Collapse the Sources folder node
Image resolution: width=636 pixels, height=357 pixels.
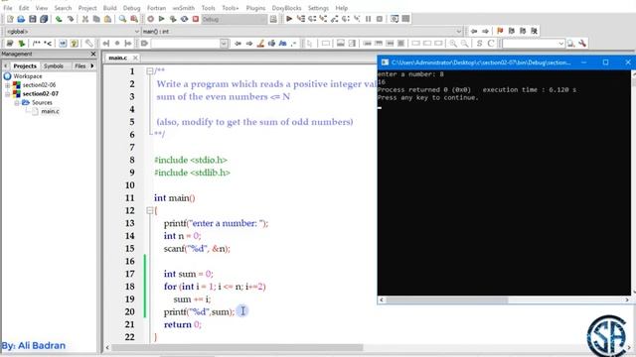(17, 103)
